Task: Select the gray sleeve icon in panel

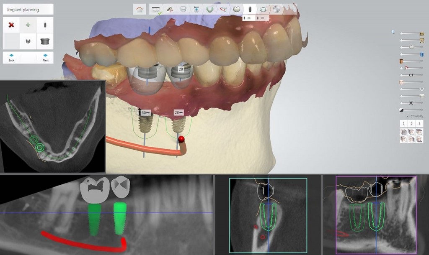Action: click(45, 41)
